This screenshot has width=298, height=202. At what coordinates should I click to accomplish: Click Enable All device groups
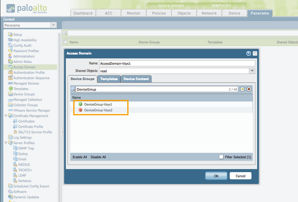point(80,157)
